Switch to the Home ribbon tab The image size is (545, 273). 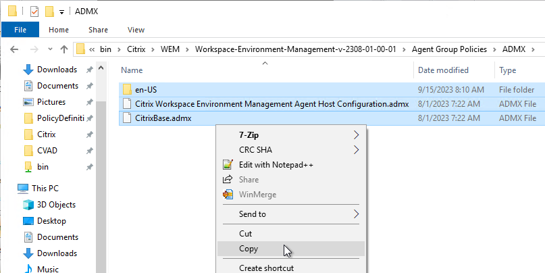pyautogui.click(x=59, y=30)
